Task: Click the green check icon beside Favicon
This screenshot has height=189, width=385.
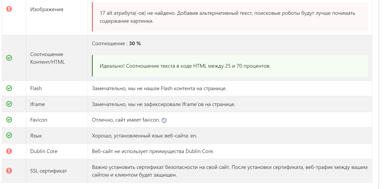Action: pos(9,120)
